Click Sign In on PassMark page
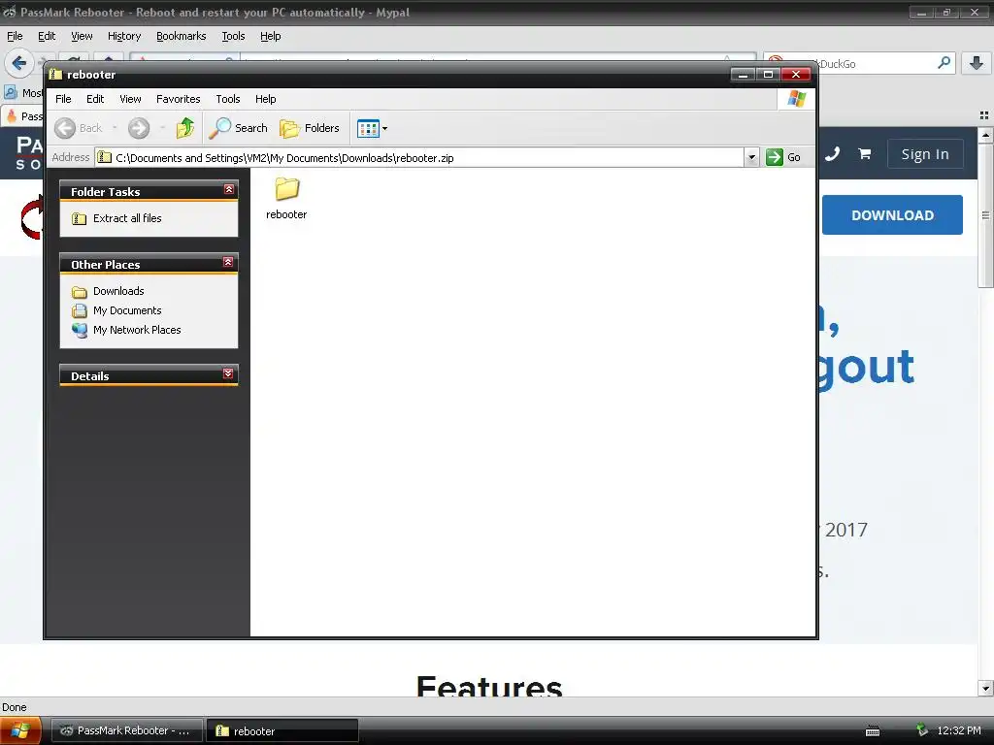The height and width of the screenshot is (745, 994). click(925, 154)
